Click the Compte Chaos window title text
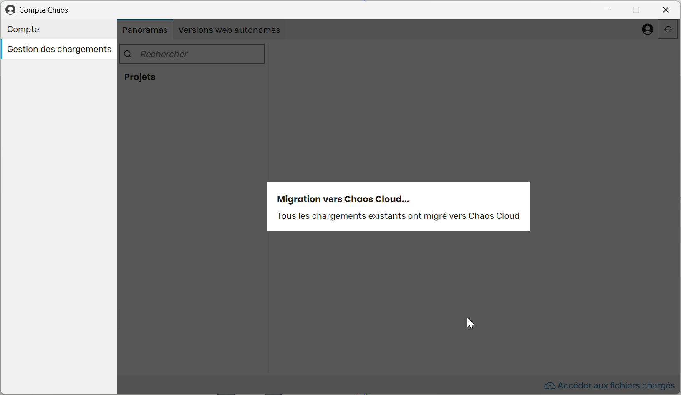The width and height of the screenshot is (681, 395). coord(43,10)
